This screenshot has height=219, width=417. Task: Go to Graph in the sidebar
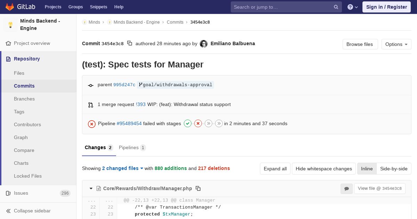tap(39, 137)
